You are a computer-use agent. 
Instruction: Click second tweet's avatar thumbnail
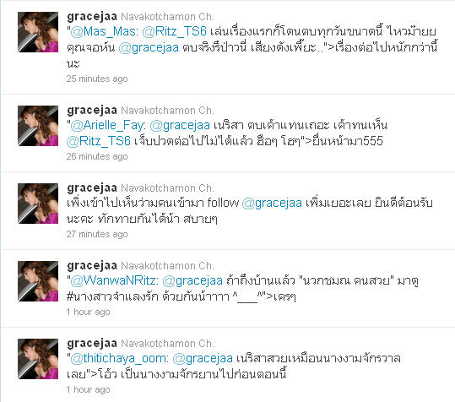38,126
